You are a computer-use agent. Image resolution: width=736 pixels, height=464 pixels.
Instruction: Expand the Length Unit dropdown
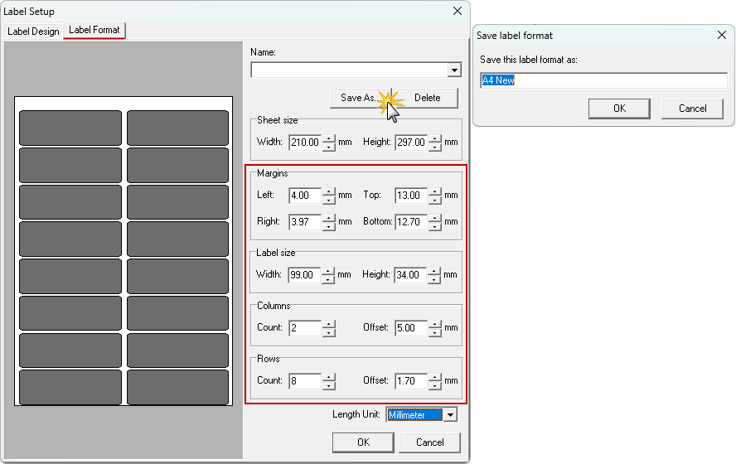click(450, 414)
